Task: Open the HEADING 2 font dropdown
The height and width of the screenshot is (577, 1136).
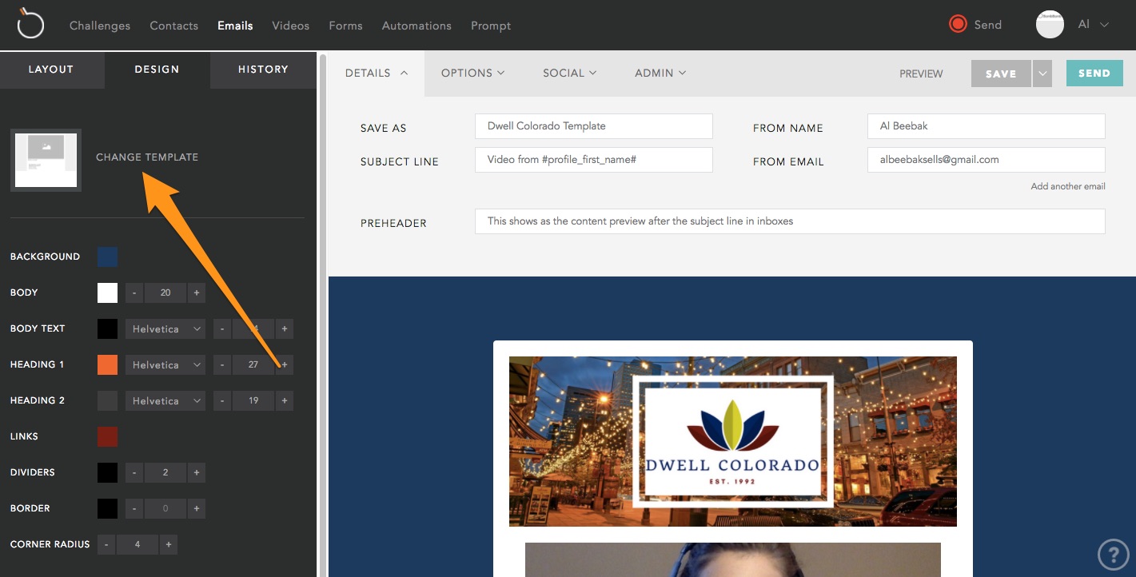Action: pos(165,400)
